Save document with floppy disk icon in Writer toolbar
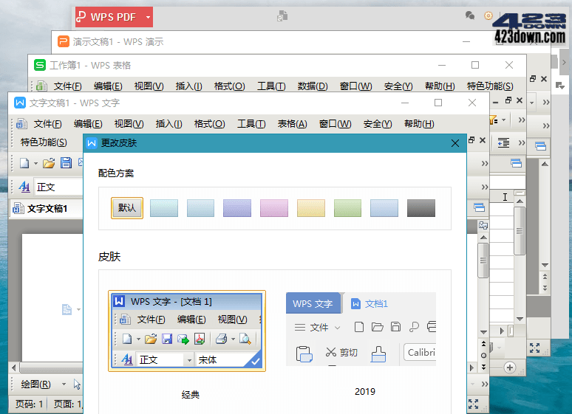The height and width of the screenshot is (414, 572). tap(66, 162)
